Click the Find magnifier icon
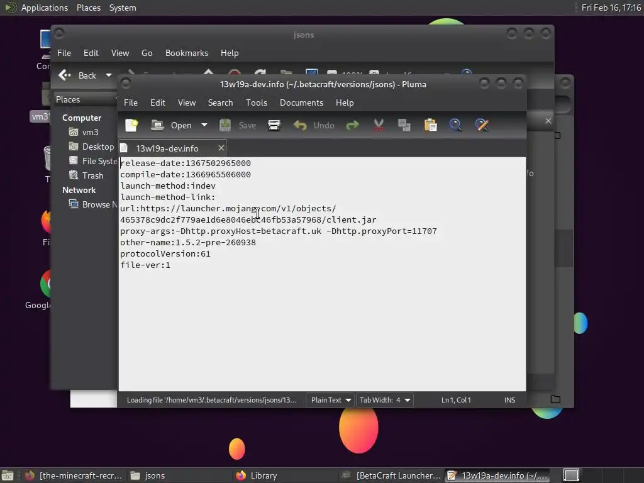Viewport: 644px width, 483px height. [x=455, y=125]
